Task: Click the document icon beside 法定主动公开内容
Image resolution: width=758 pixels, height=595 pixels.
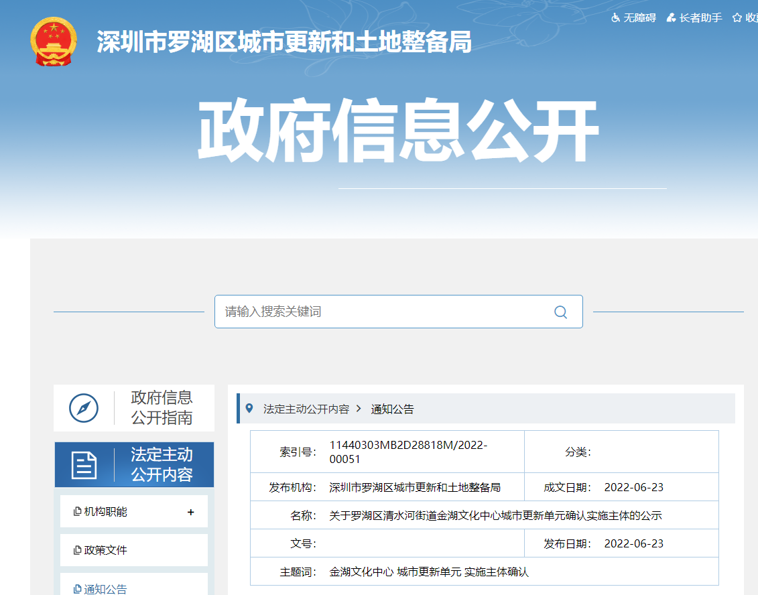Action: coord(84,464)
